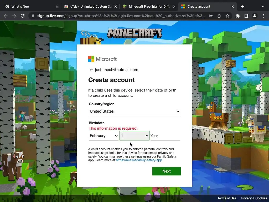
Task: Click the Year input field
Action: coord(165,136)
